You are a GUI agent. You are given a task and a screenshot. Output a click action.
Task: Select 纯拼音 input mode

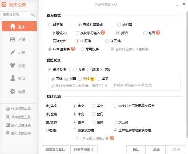pos(119,25)
